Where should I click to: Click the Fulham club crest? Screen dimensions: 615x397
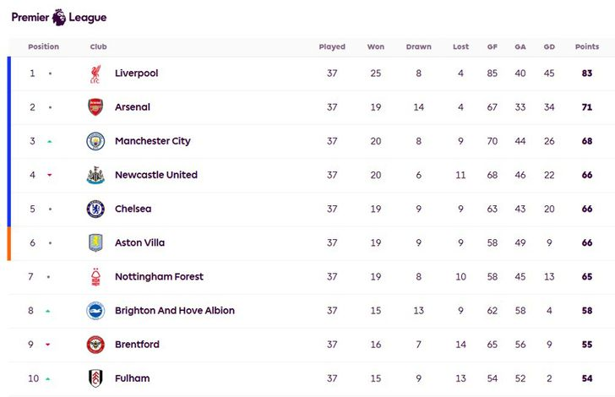coord(95,378)
